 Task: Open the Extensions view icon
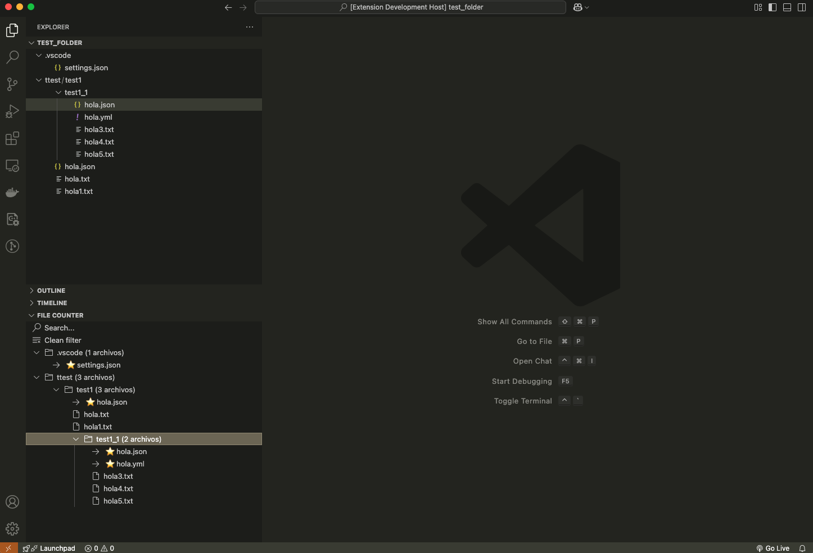12,138
